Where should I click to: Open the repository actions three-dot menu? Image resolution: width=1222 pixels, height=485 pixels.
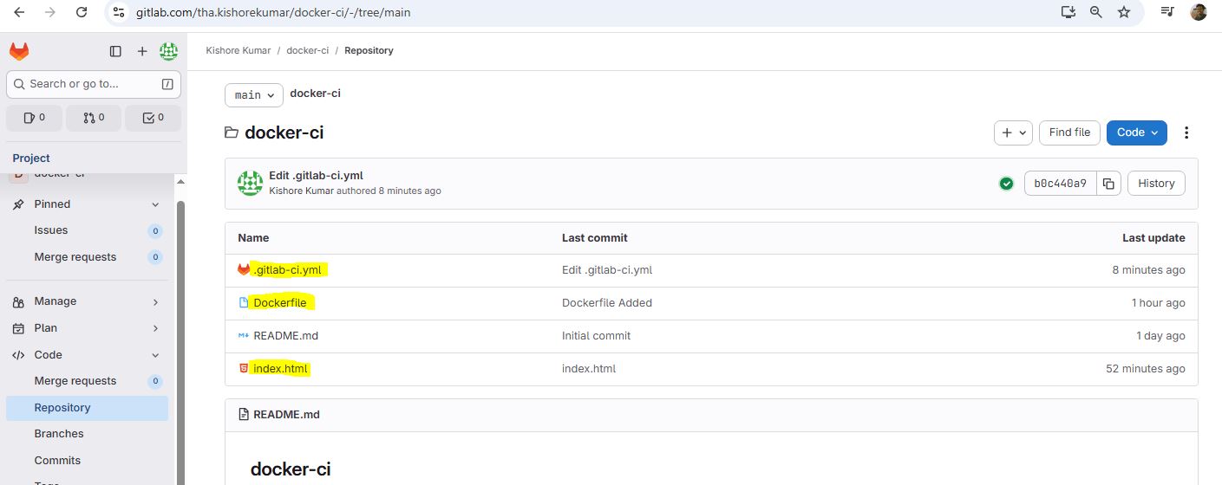tap(1186, 133)
